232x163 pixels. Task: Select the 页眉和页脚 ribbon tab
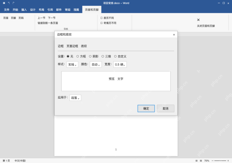(x=92, y=10)
